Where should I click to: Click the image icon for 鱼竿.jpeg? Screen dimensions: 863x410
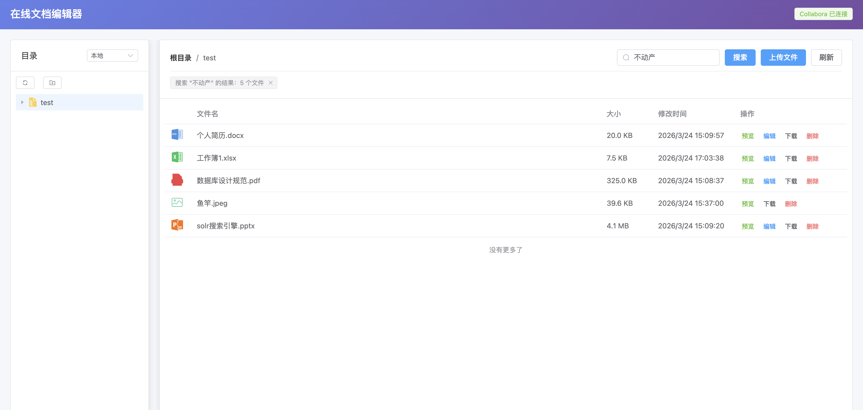click(177, 203)
